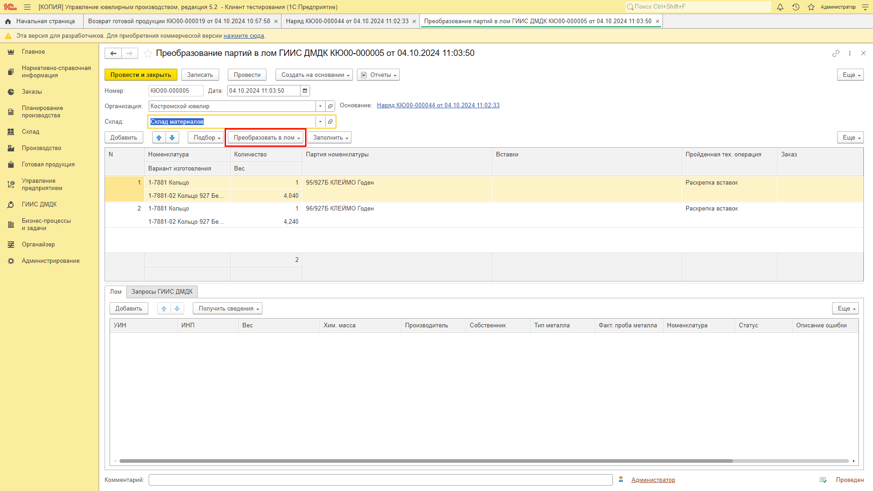Open Бизнес-процессы и задачи section
873x491 pixels.
[46, 225]
